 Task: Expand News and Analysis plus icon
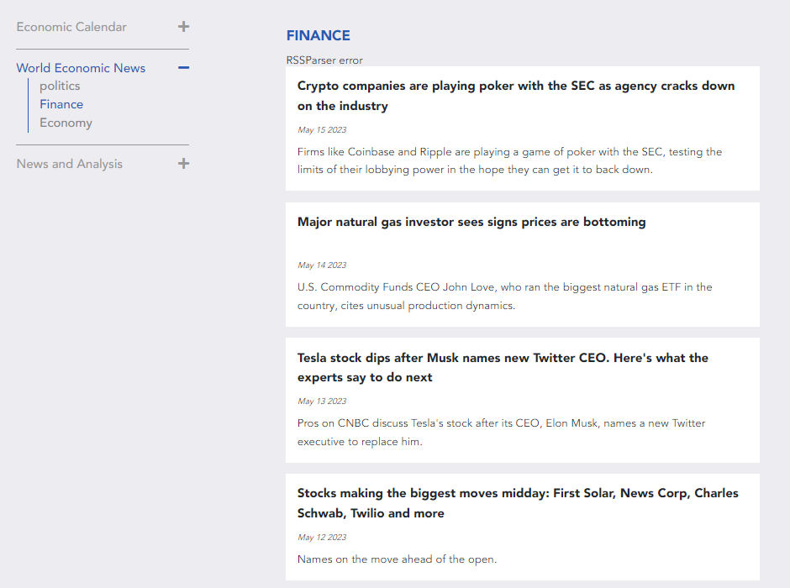(x=183, y=163)
